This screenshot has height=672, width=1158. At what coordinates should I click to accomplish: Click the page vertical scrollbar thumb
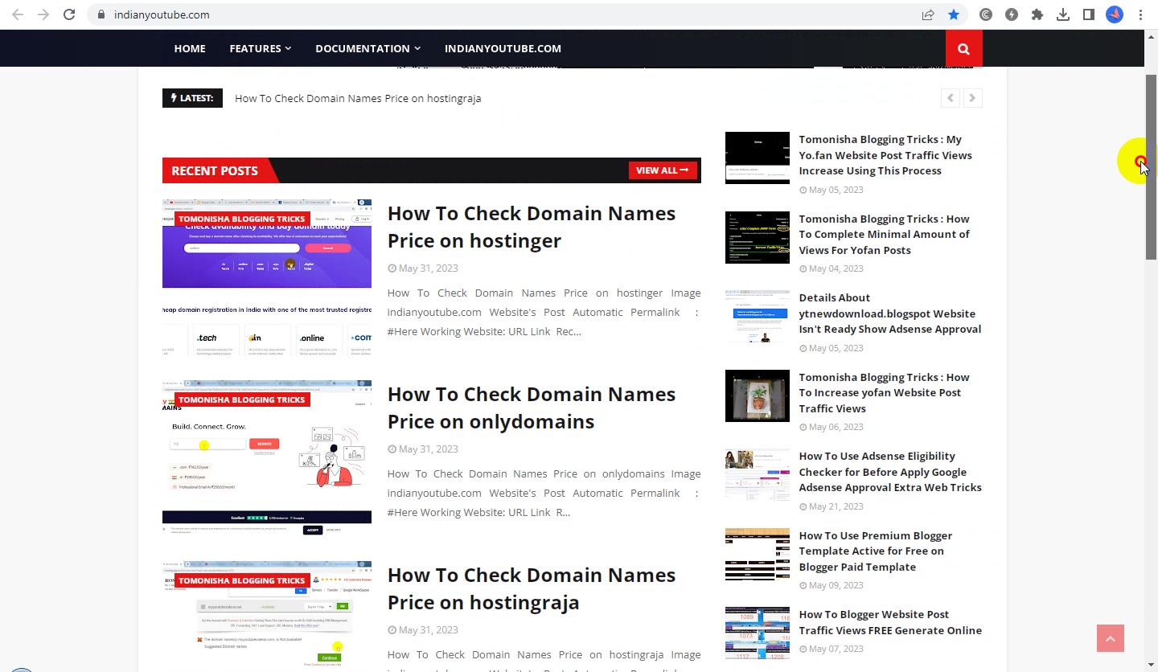pos(1152,167)
